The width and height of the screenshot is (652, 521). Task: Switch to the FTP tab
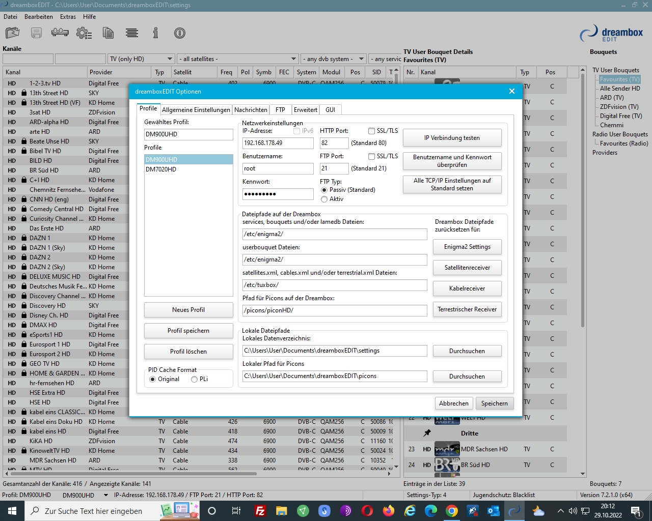coord(280,110)
